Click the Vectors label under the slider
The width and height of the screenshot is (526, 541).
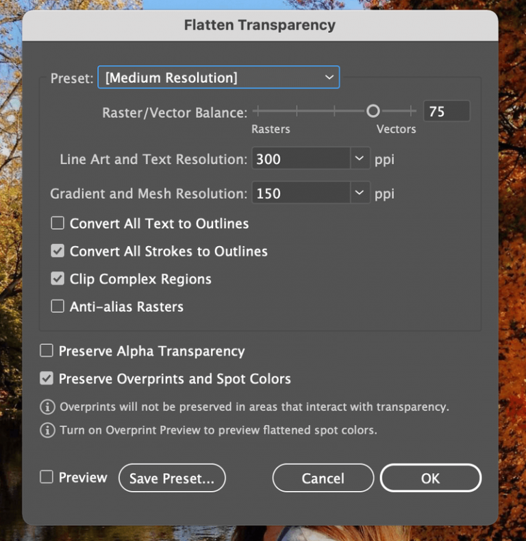click(x=396, y=129)
